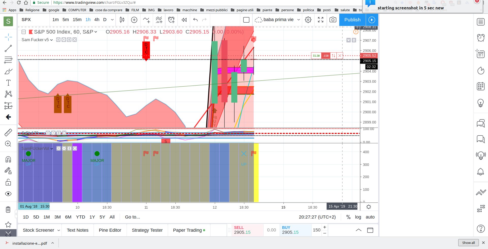Open the financials/indicator templates icon

[159, 20]
